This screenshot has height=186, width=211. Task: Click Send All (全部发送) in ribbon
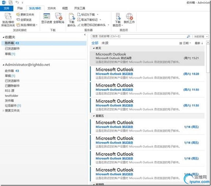pos(24,20)
